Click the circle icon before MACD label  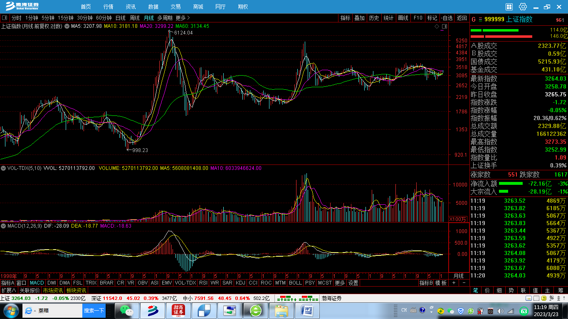[3, 226]
